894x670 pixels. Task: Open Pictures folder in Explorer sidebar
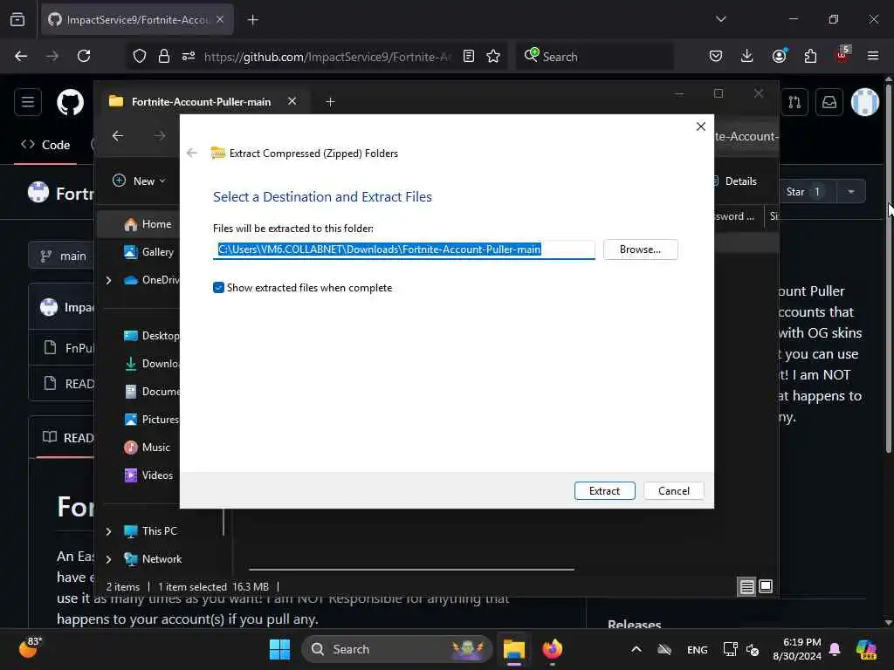151,420
